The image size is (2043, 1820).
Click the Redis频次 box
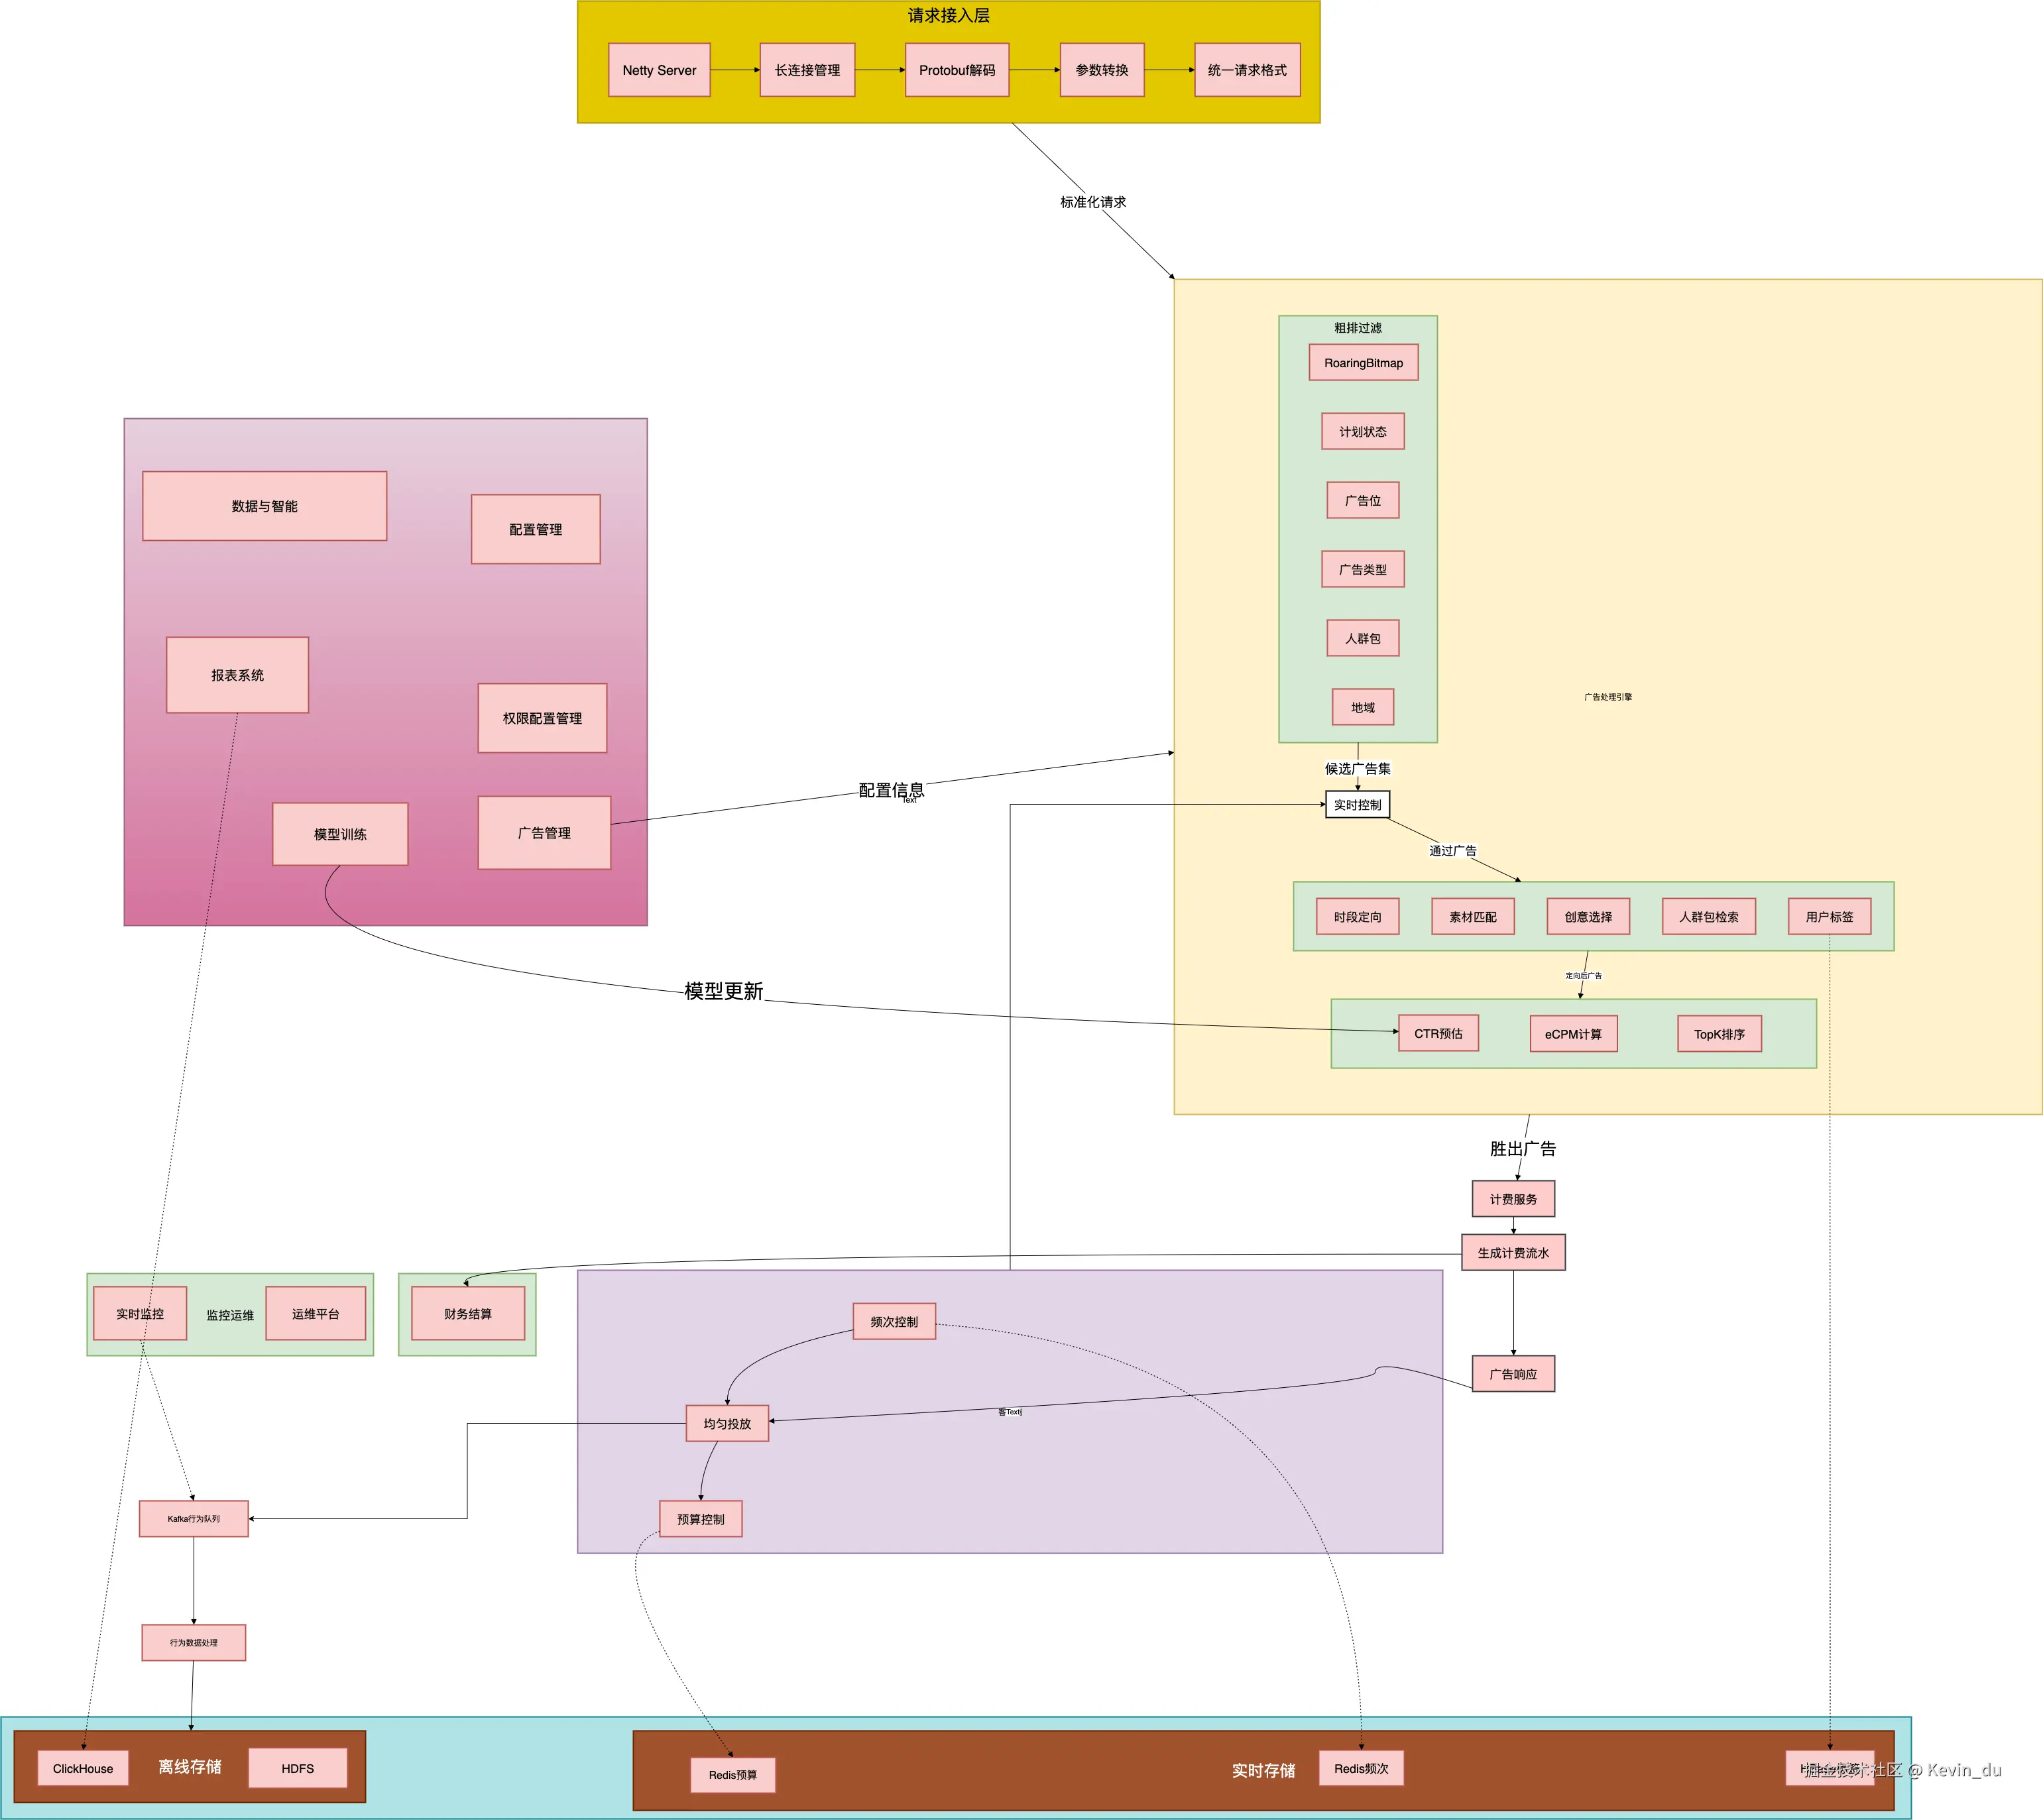point(1361,1769)
